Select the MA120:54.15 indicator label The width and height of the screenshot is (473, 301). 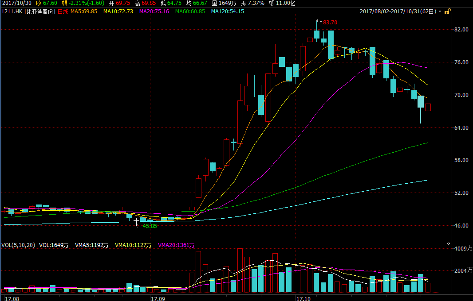[228, 12]
